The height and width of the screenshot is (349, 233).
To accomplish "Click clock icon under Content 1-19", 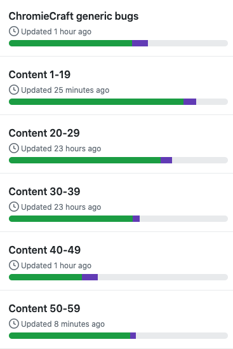I will click(14, 90).
